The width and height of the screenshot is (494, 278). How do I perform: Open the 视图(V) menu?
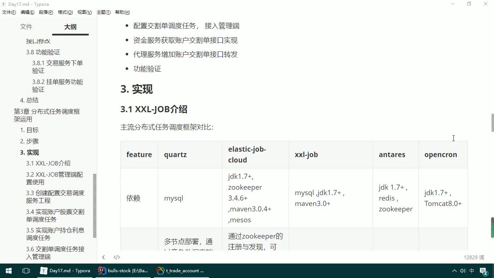(x=84, y=12)
